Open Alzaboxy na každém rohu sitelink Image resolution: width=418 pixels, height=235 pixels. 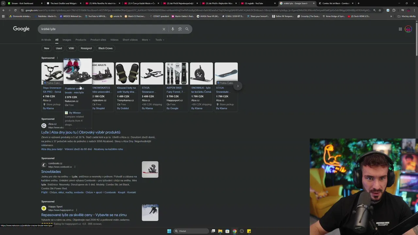point(108,149)
